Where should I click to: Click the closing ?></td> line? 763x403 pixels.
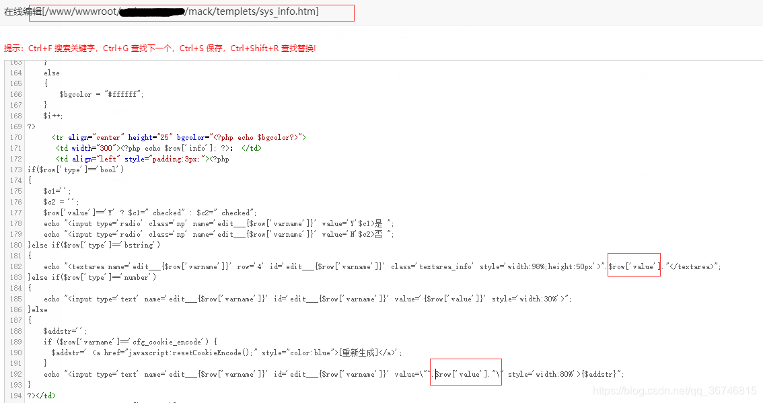tap(41, 396)
